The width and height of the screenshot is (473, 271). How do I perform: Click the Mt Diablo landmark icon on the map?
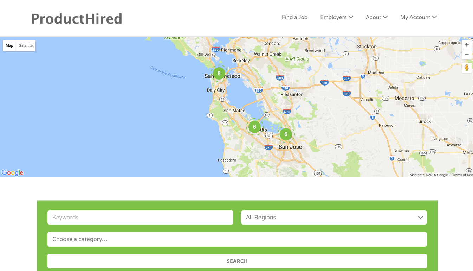[287, 59]
